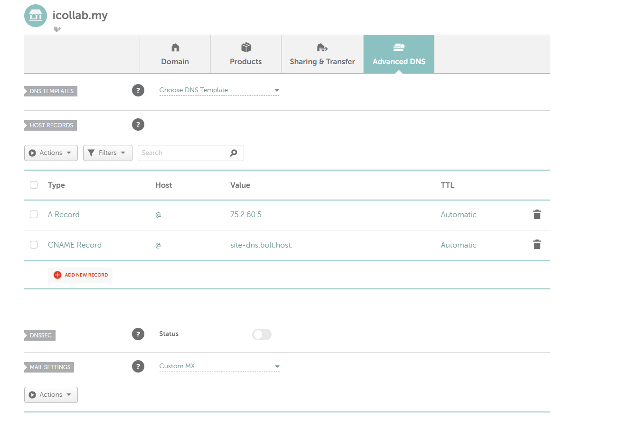Expand the Choose DNS Template dropdown

[219, 90]
